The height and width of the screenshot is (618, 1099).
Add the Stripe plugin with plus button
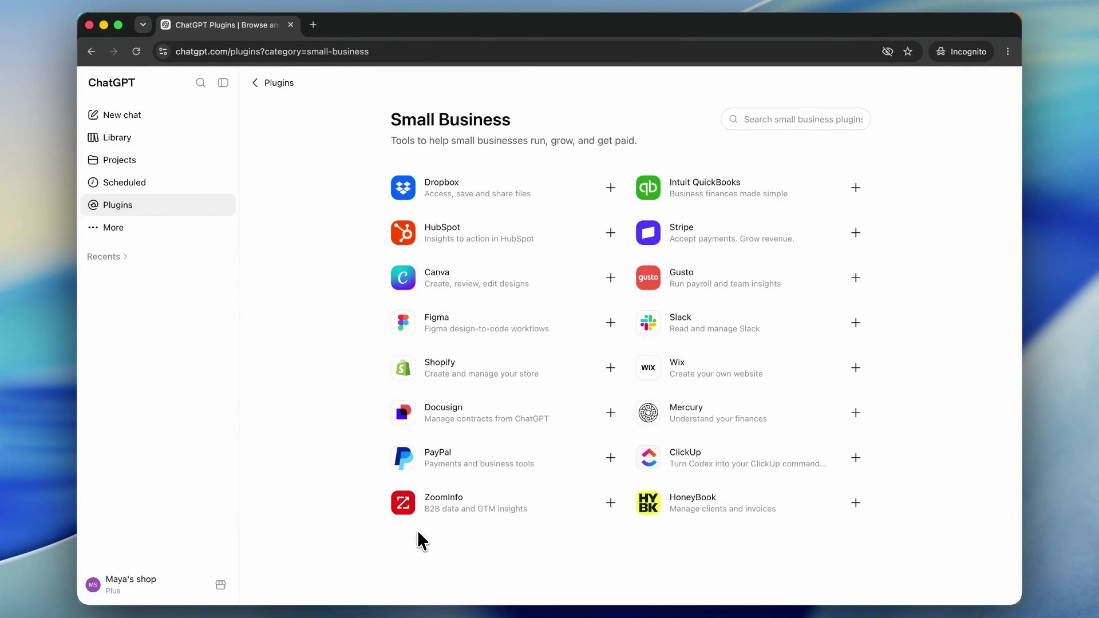(x=856, y=233)
